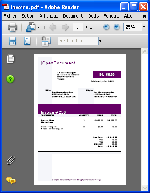
Task: Expand the 25% zoom level dropdown
Action: pos(144,27)
